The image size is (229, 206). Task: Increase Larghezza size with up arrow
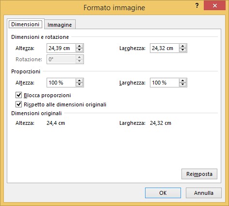(182, 46)
